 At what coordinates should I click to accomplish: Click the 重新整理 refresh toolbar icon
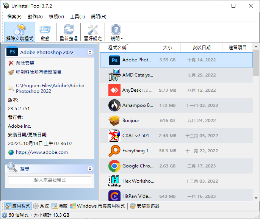(69, 32)
